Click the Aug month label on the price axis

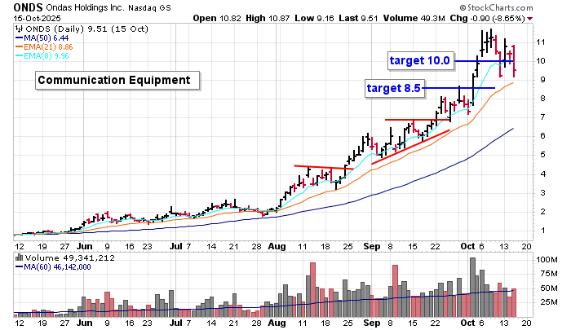click(280, 244)
